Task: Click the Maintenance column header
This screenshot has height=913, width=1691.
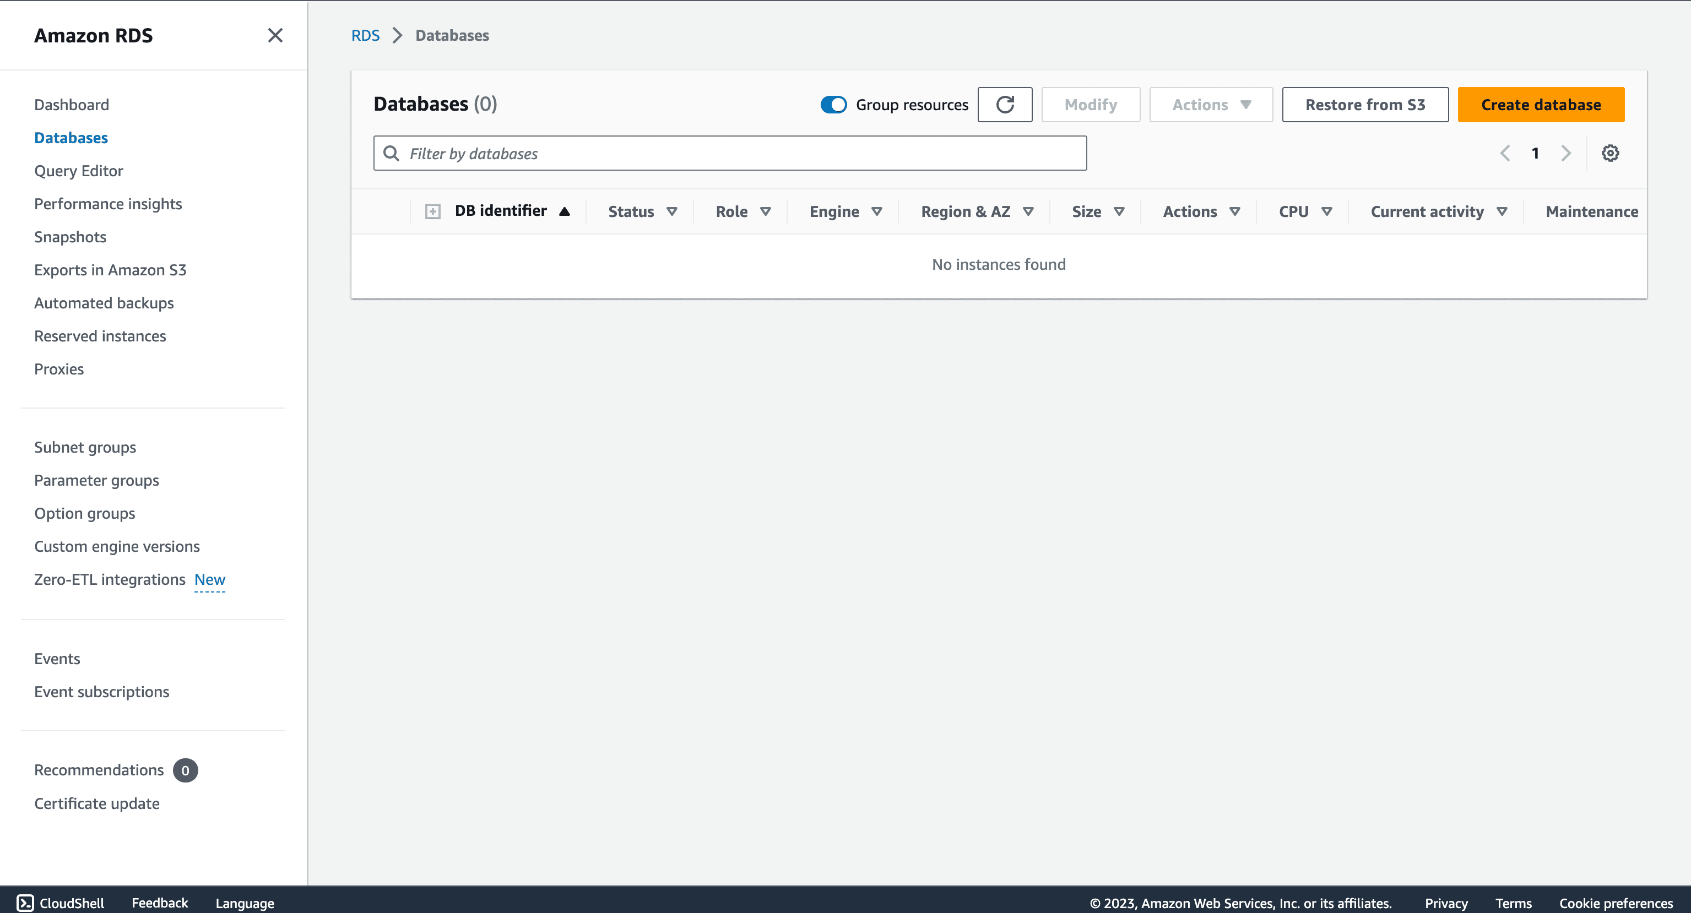Action: tap(1591, 212)
